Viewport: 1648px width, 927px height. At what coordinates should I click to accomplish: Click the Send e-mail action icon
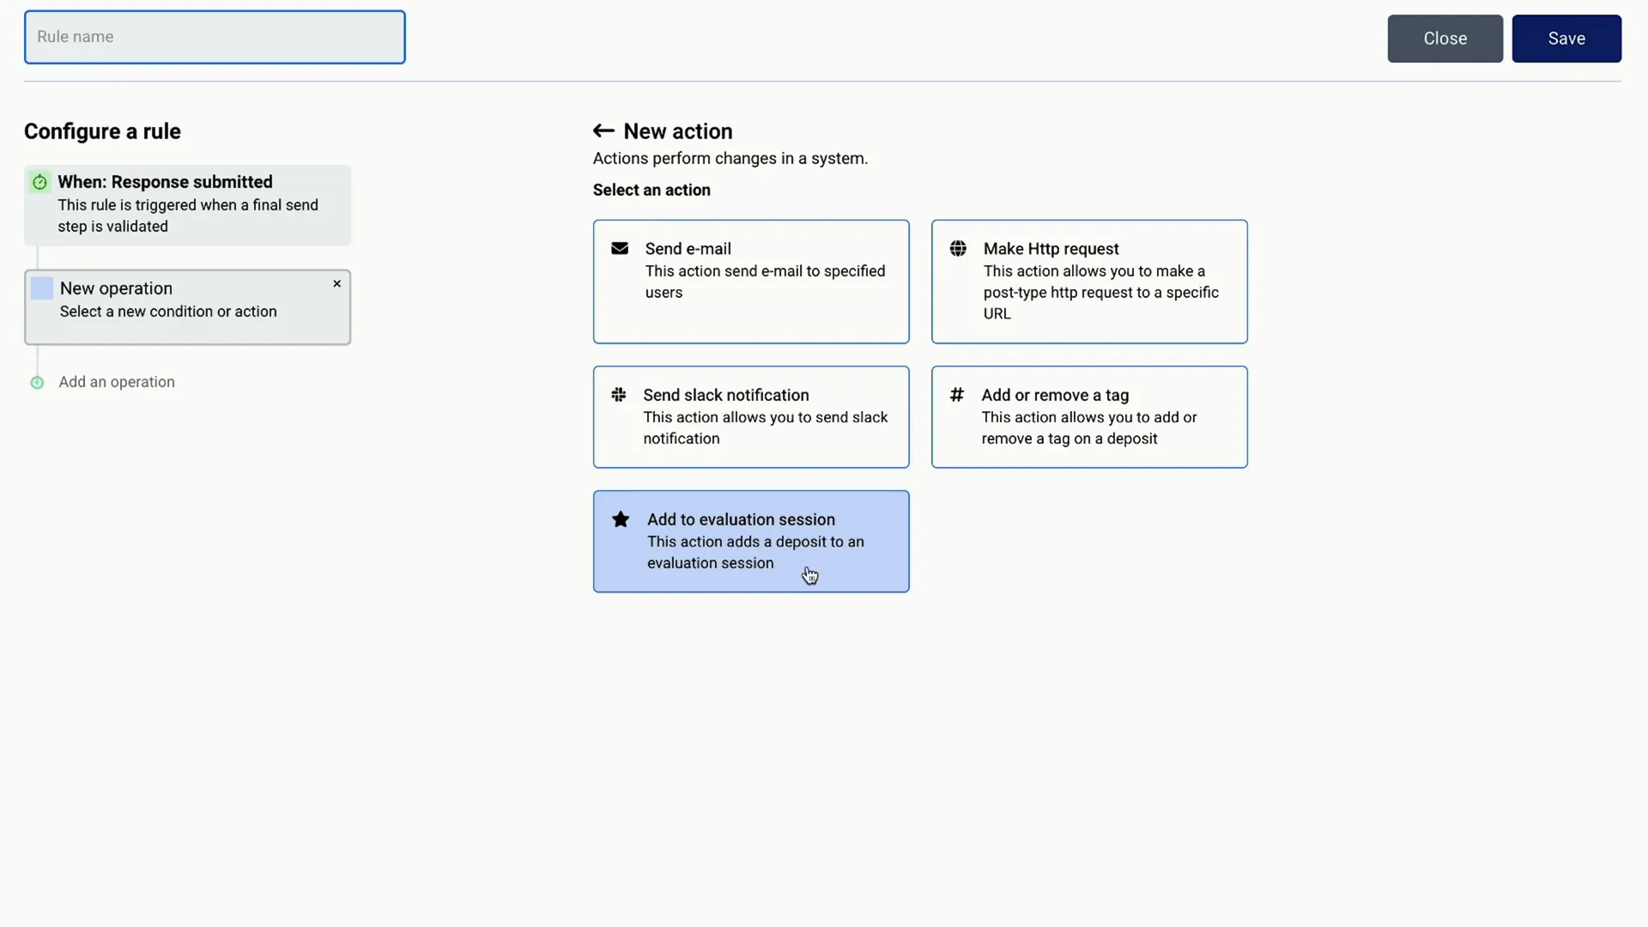pos(621,249)
